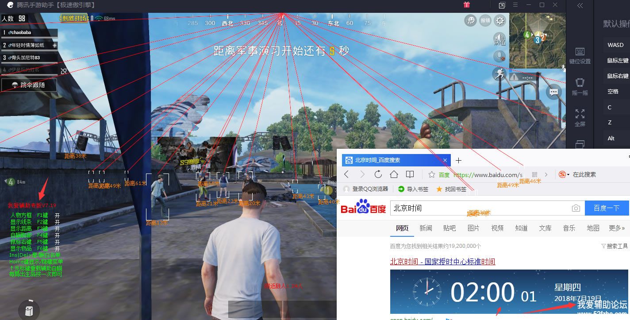Viewport: 630px width, 320px height.
Task: Open the emulator hamburger menu
Action: click(515, 5)
